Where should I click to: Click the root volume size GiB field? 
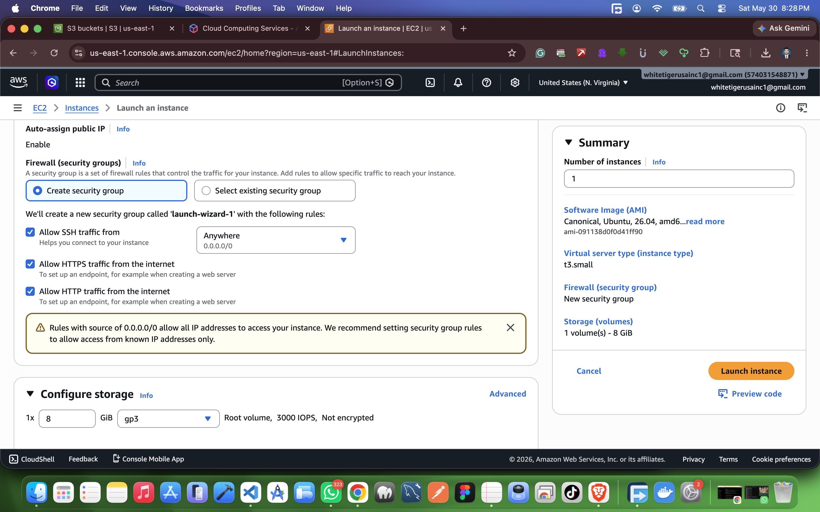67,418
